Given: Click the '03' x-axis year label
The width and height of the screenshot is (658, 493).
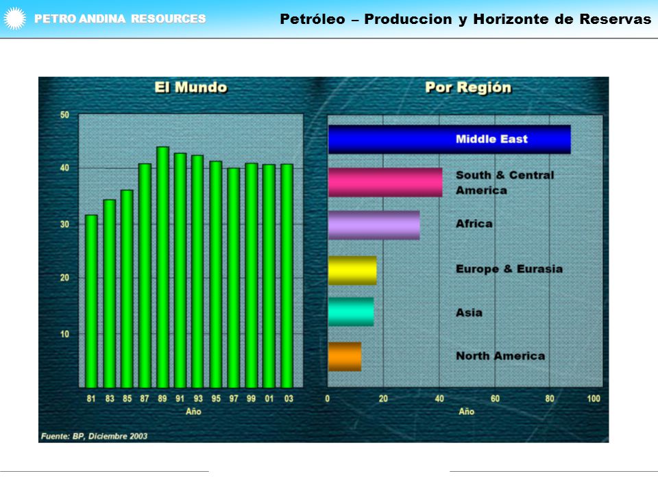Looking at the screenshot, I should [x=289, y=399].
